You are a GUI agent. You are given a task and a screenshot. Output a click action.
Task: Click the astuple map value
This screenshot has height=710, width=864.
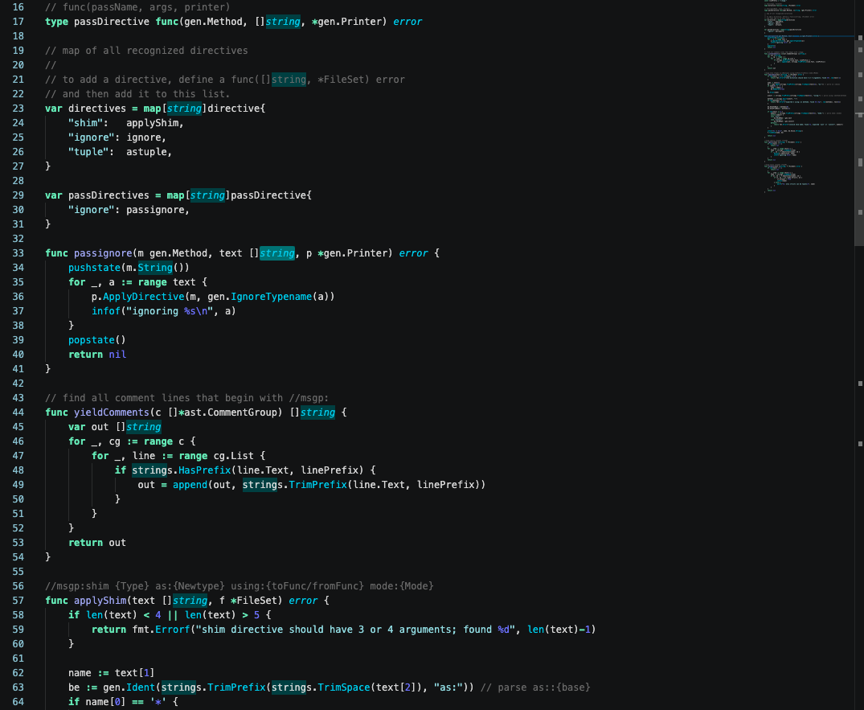(x=149, y=152)
